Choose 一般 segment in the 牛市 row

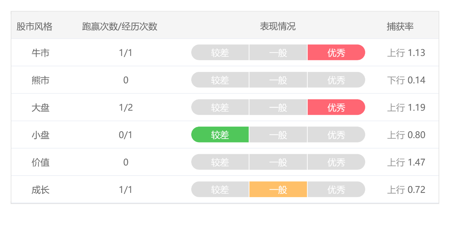click(278, 53)
